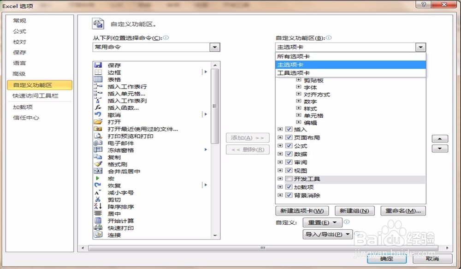The width and height of the screenshot is (461, 269).
Task: Click the Quick Print (快速打印) icon
Action: 98,227
